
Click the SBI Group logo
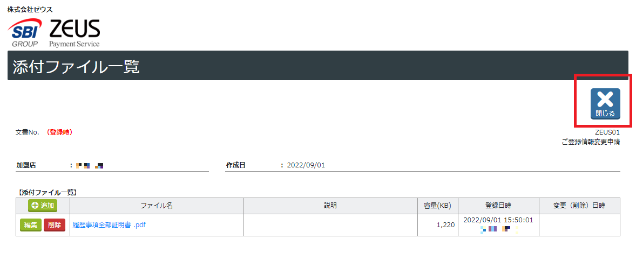pyautogui.click(x=24, y=32)
